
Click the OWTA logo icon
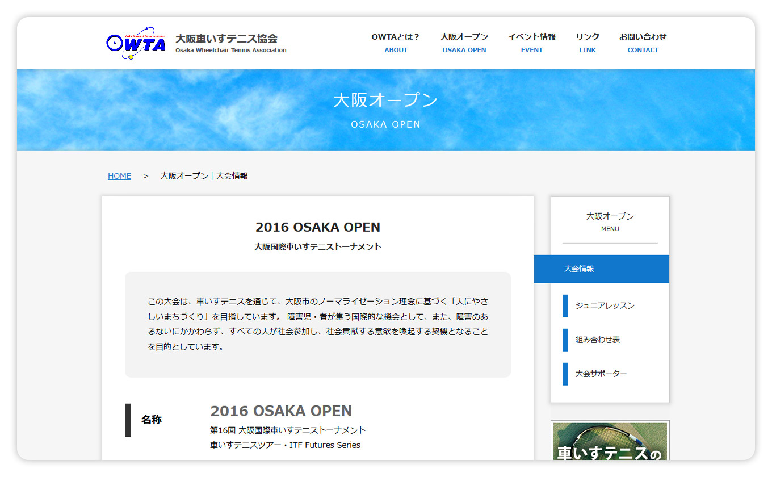click(x=136, y=43)
